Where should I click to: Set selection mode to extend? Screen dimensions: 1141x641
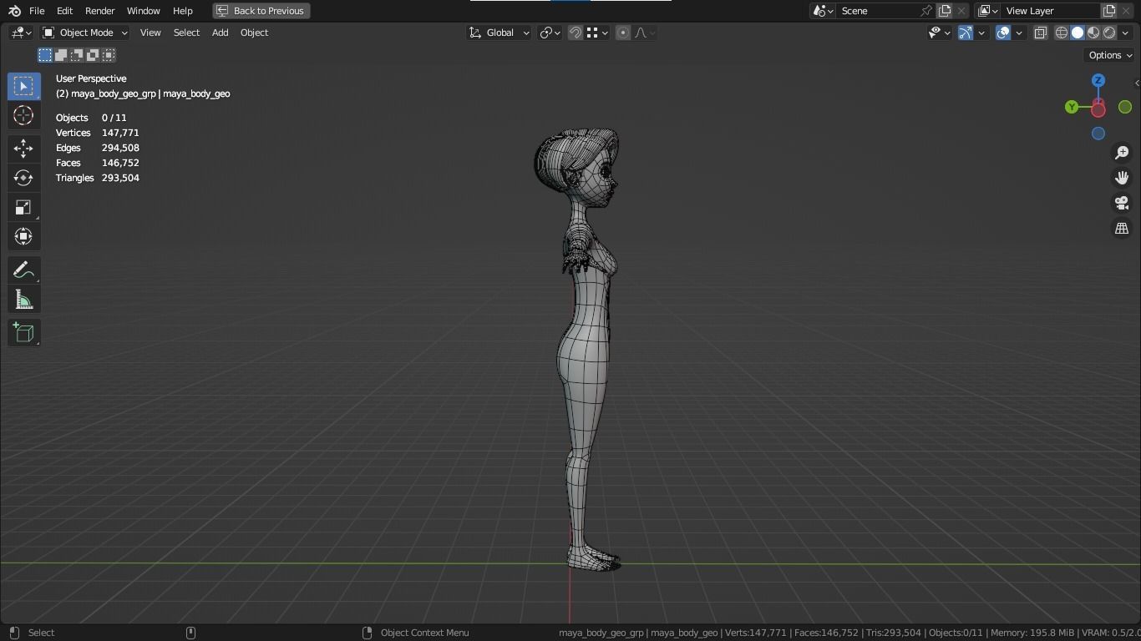[61, 55]
